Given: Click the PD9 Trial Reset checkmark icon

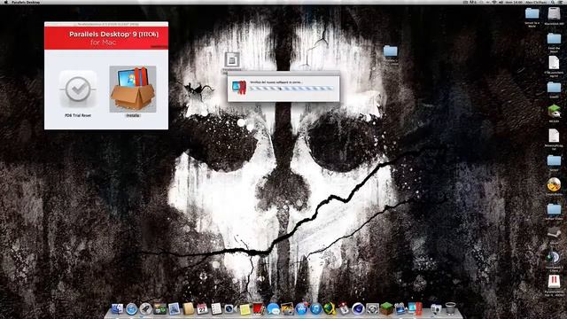Looking at the screenshot, I should [78, 89].
